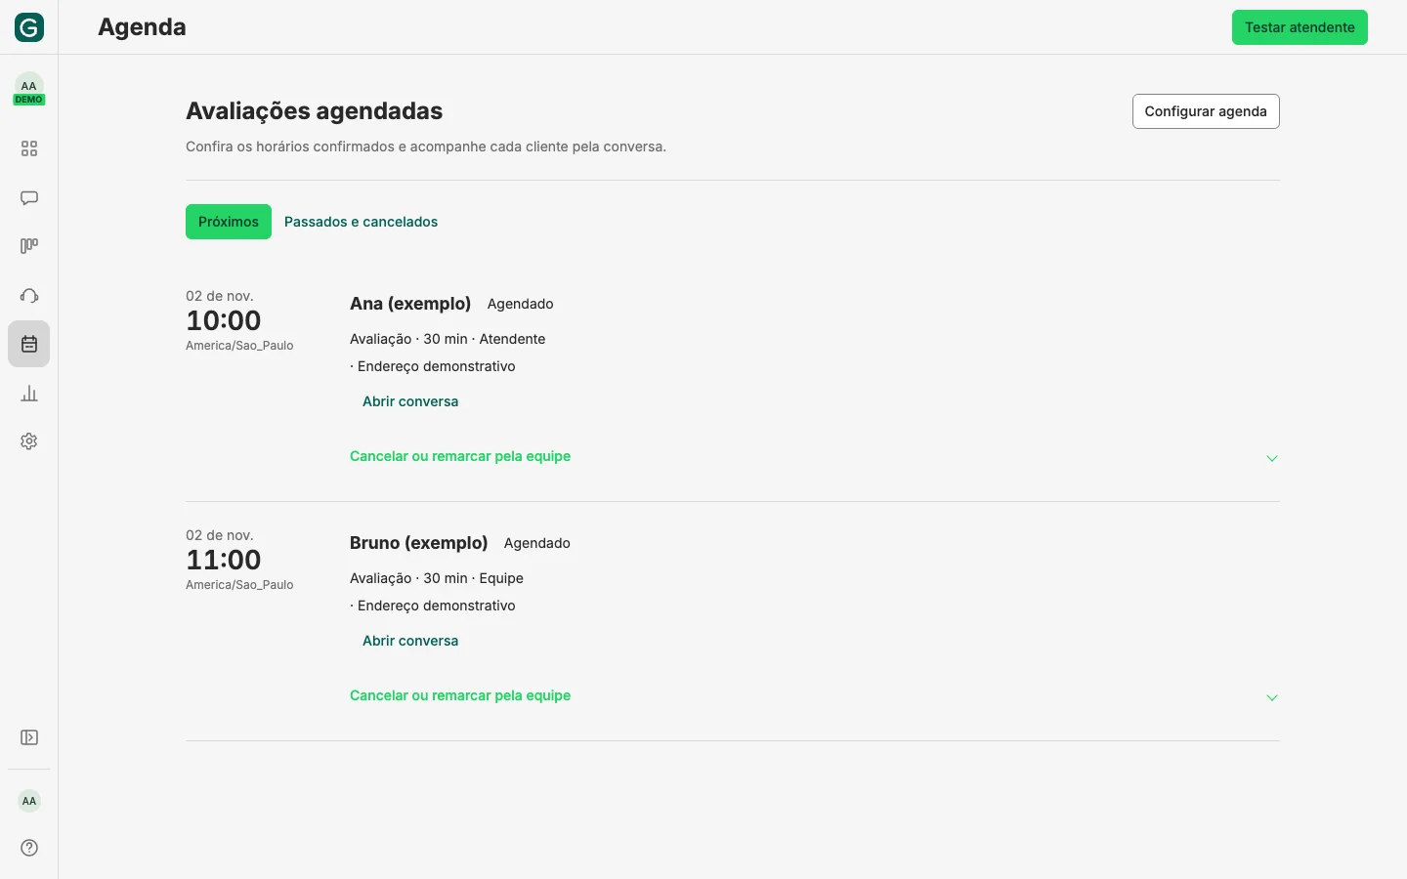Click 'Configurar agenda' button
This screenshot has height=879, width=1407.
coord(1206,111)
